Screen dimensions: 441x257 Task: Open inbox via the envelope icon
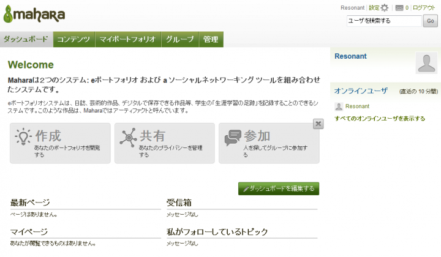tap(399, 8)
